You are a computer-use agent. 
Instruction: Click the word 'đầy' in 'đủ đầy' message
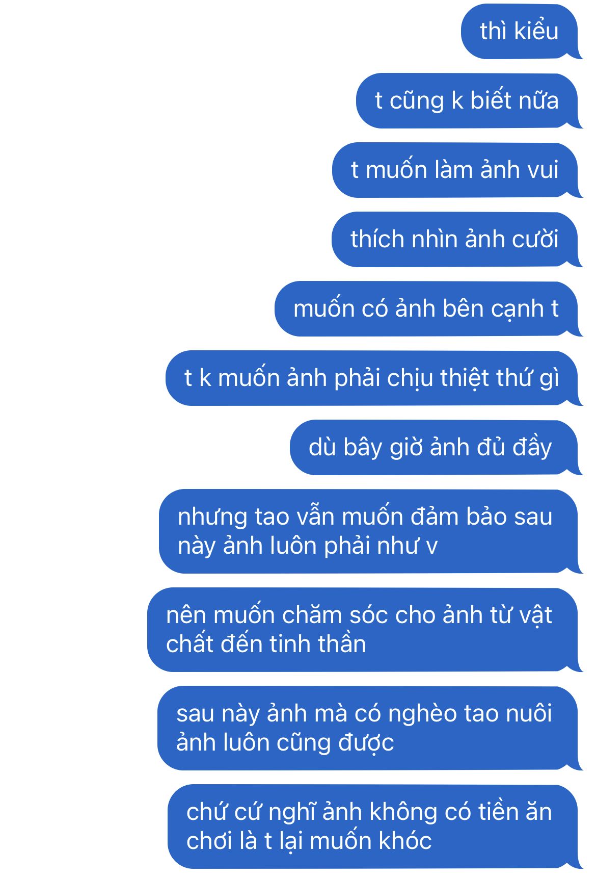tap(532, 448)
